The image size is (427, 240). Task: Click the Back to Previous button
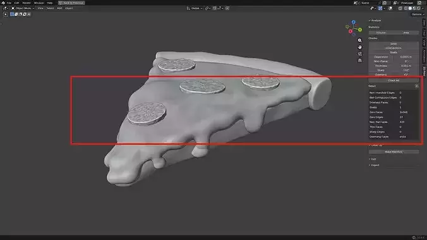(x=71, y=3)
